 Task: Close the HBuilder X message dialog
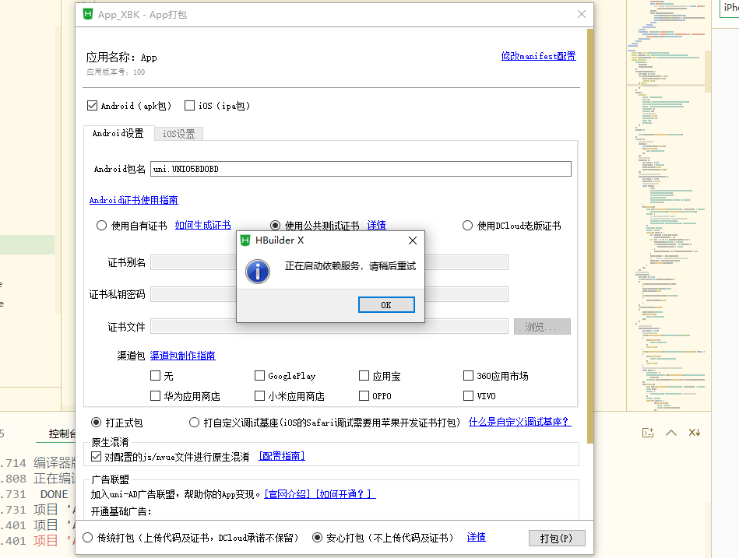pos(413,240)
